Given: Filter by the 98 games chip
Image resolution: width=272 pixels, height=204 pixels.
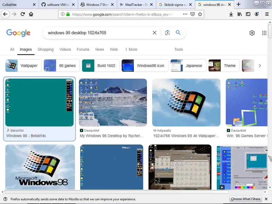Looking at the screenshot, I should click(x=62, y=66).
